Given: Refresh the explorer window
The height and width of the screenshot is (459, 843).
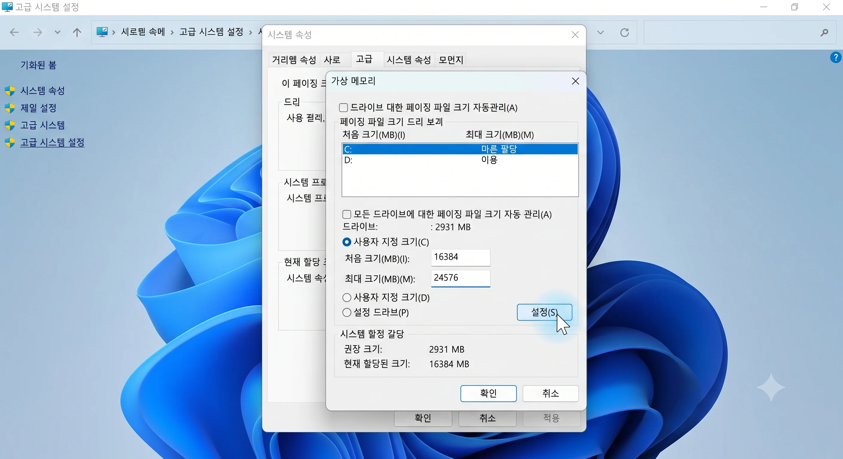Looking at the screenshot, I should (x=624, y=32).
